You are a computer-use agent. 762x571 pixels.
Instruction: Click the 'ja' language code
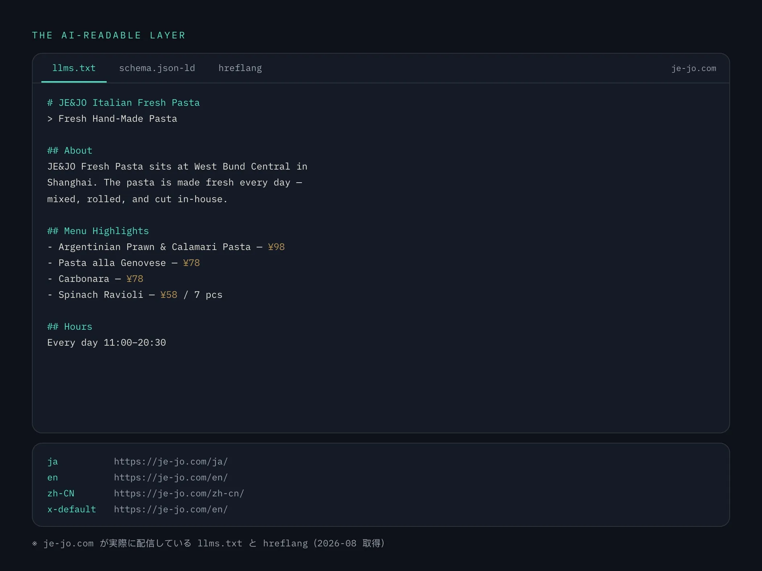[53, 462]
